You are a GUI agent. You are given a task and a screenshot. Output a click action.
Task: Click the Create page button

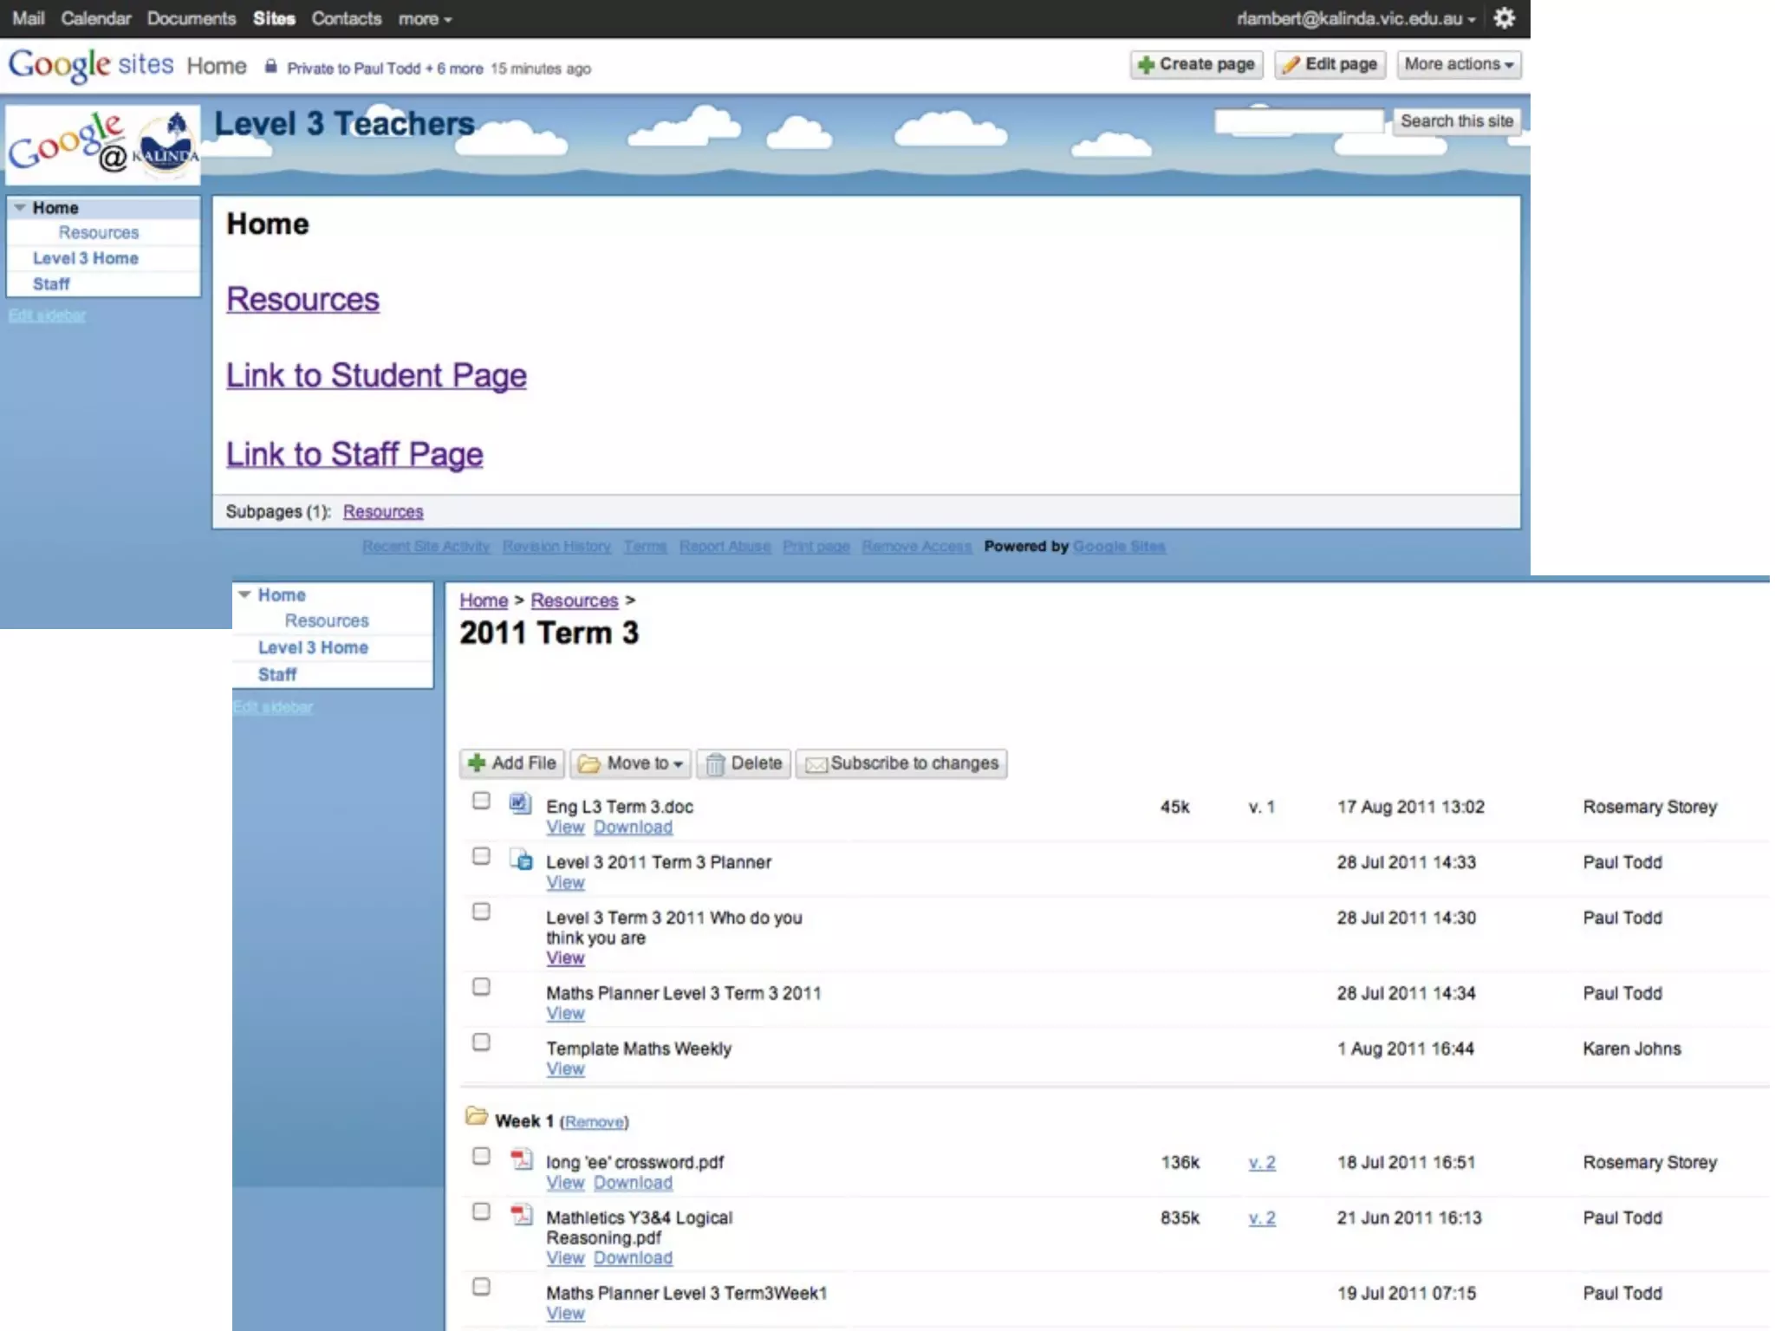point(1196,64)
